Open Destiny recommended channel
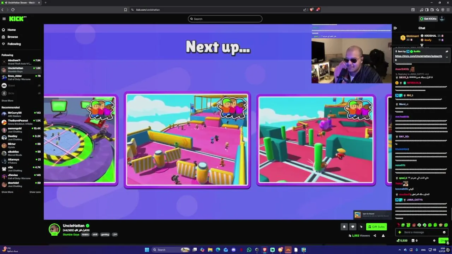 click(21, 138)
